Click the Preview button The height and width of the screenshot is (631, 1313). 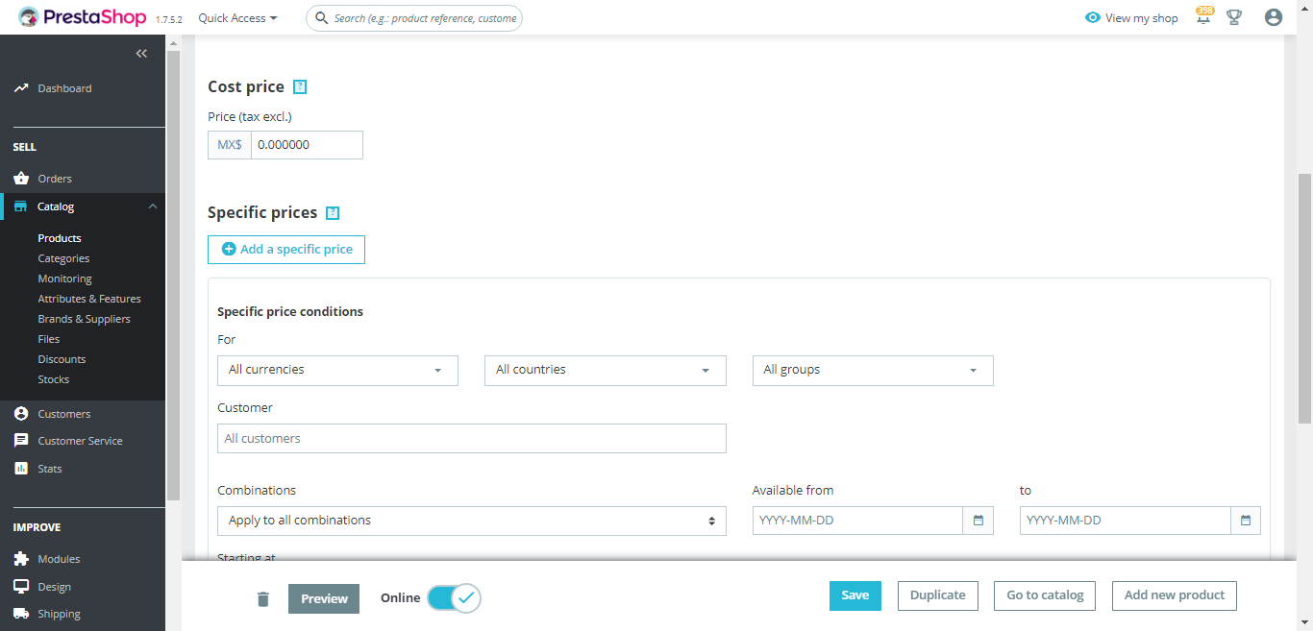(x=324, y=598)
